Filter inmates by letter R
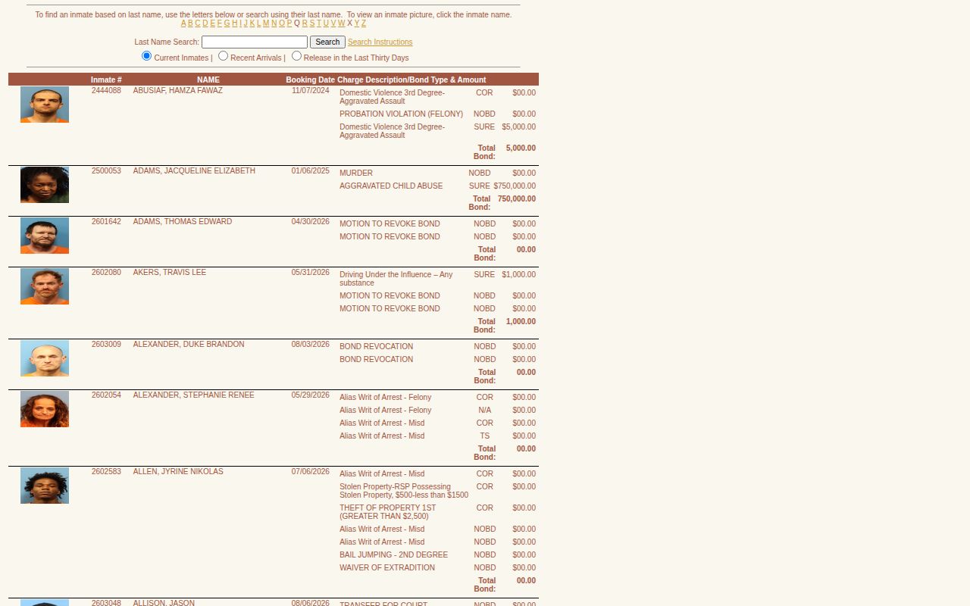The width and height of the screenshot is (970, 606). [305, 23]
